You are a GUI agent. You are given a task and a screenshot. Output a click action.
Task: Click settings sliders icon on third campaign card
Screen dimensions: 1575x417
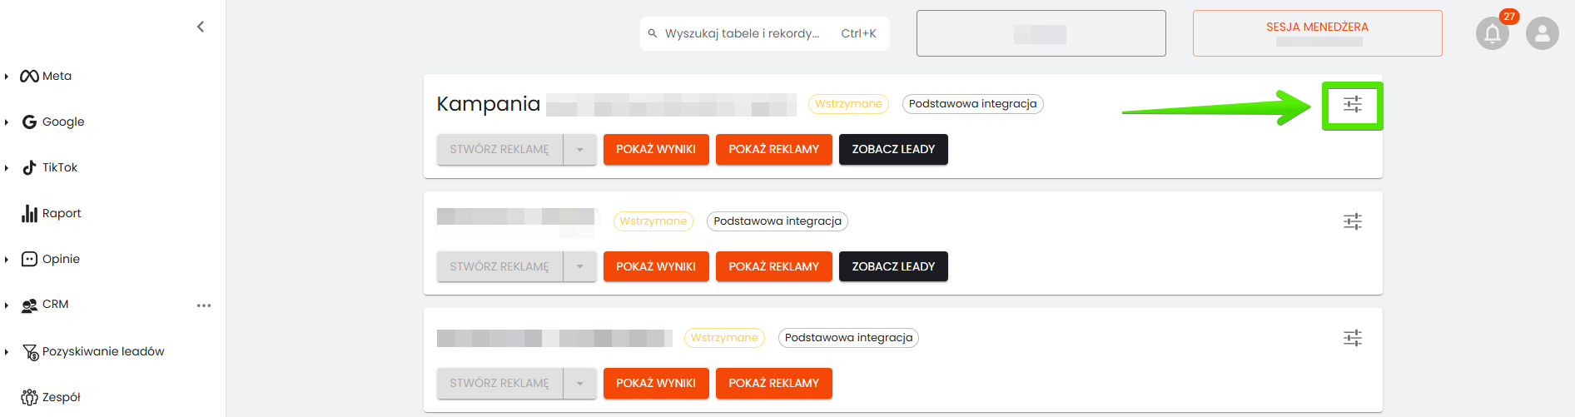(1353, 338)
